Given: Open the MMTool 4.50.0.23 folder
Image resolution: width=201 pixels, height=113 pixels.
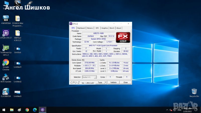Looking at the screenshot, I should point(18,33).
